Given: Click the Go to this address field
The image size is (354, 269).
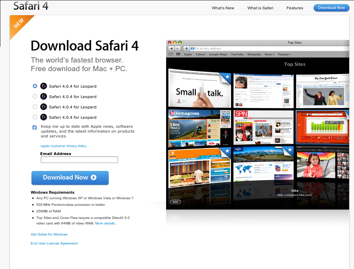Looking at the screenshot, I should click(270, 48).
